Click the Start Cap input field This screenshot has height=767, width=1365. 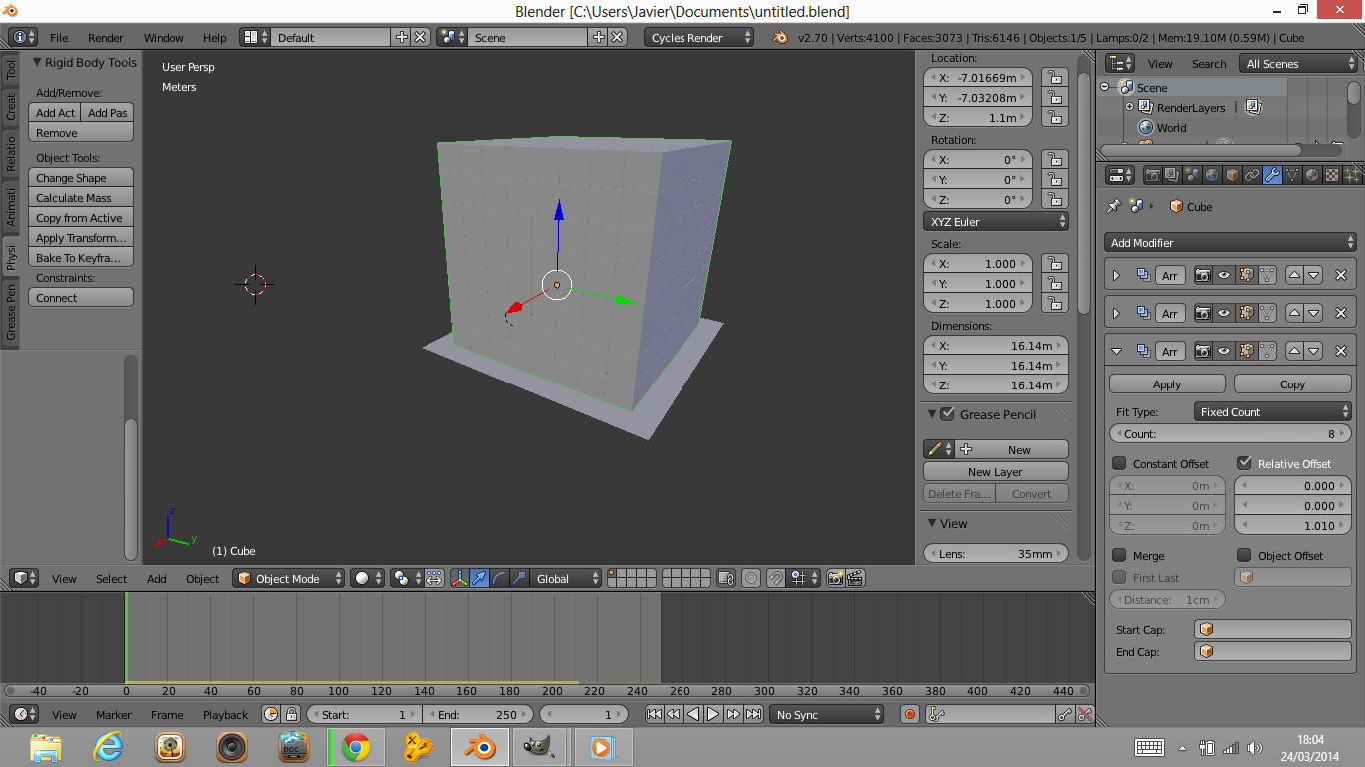pyautogui.click(x=1272, y=629)
